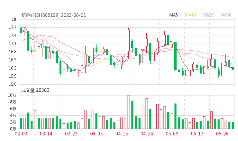The width and height of the screenshot is (238, 141).
Task: Click the 17.4 price axis value
Action: pyautogui.click(x=13, y=36)
